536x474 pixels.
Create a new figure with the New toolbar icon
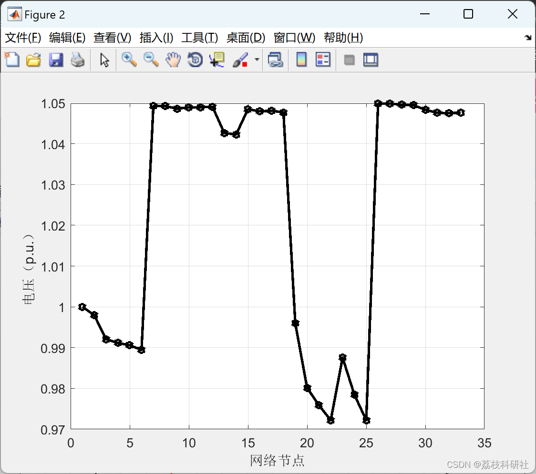(11, 60)
